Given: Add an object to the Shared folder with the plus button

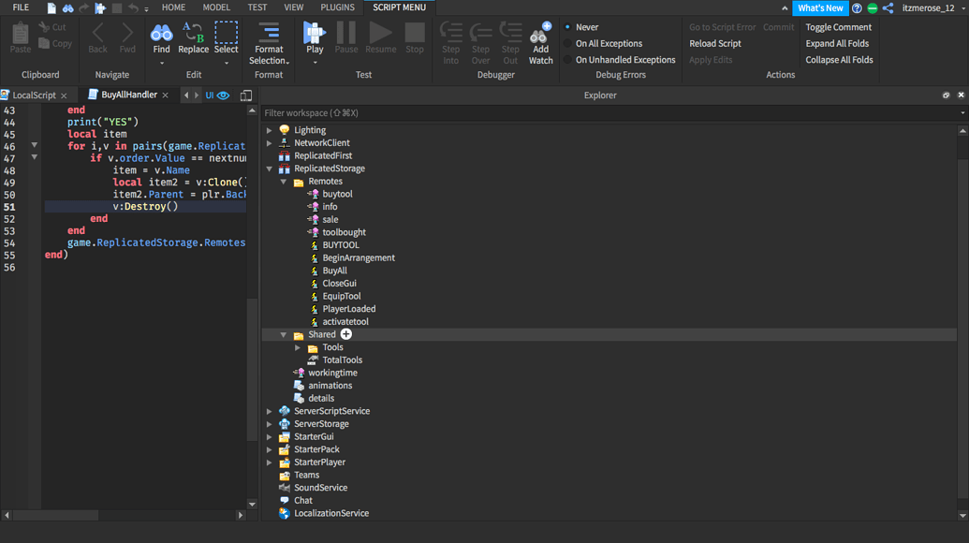Looking at the screenshot, I should coord(346,334).
